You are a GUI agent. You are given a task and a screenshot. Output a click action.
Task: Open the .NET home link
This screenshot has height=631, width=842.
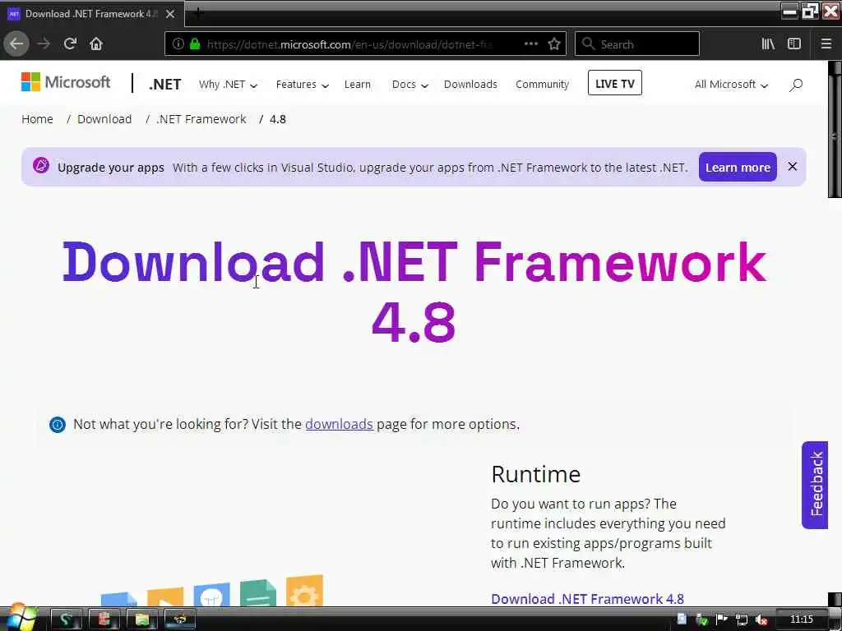click(164, 85)
